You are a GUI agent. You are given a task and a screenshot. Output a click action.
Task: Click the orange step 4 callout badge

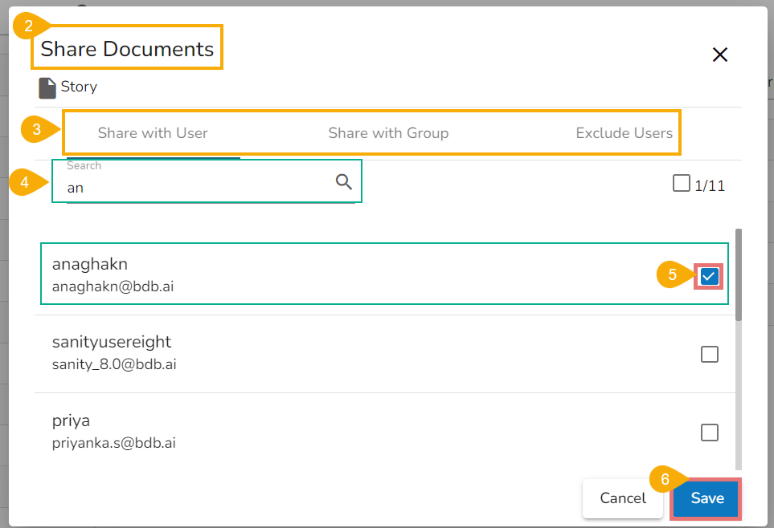[x=26, y=183]
